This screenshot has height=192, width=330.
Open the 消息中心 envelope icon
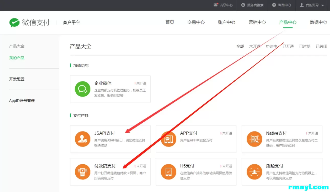click(216, 5)
